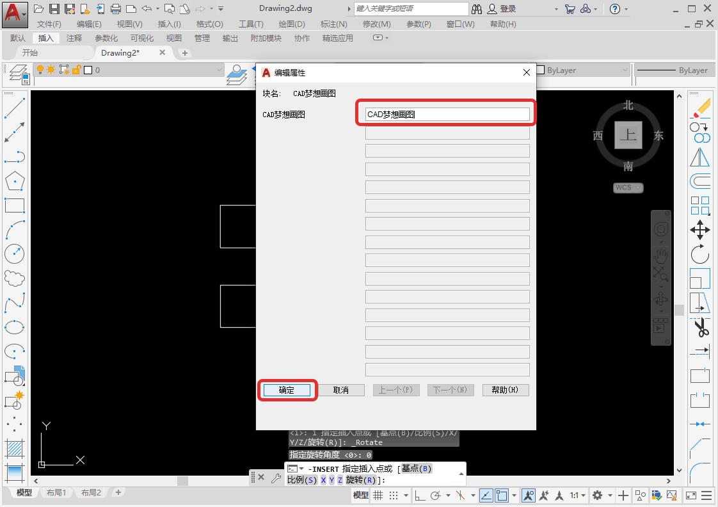
Task: Open the WCS coordinate system dropdown
Action: pyautogui.click(x=628, y=188)
